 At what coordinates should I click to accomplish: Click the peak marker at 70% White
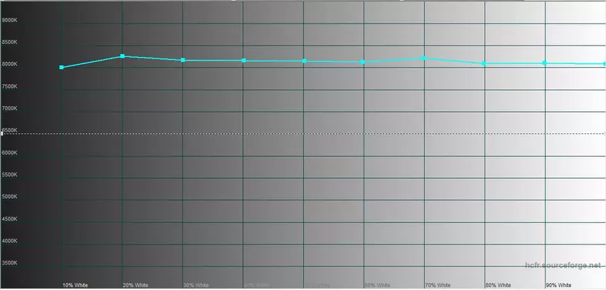coord(424,58)
